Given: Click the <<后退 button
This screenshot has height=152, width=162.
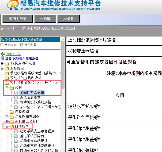Looking at the screenshot, I should pos(45,19).
